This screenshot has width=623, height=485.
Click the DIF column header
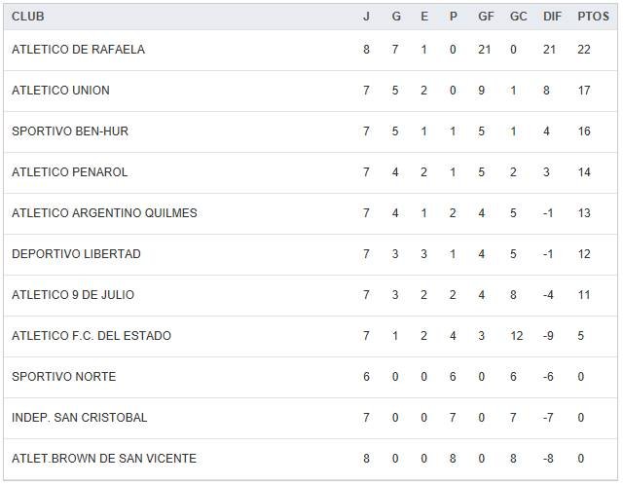pos(552,17)
